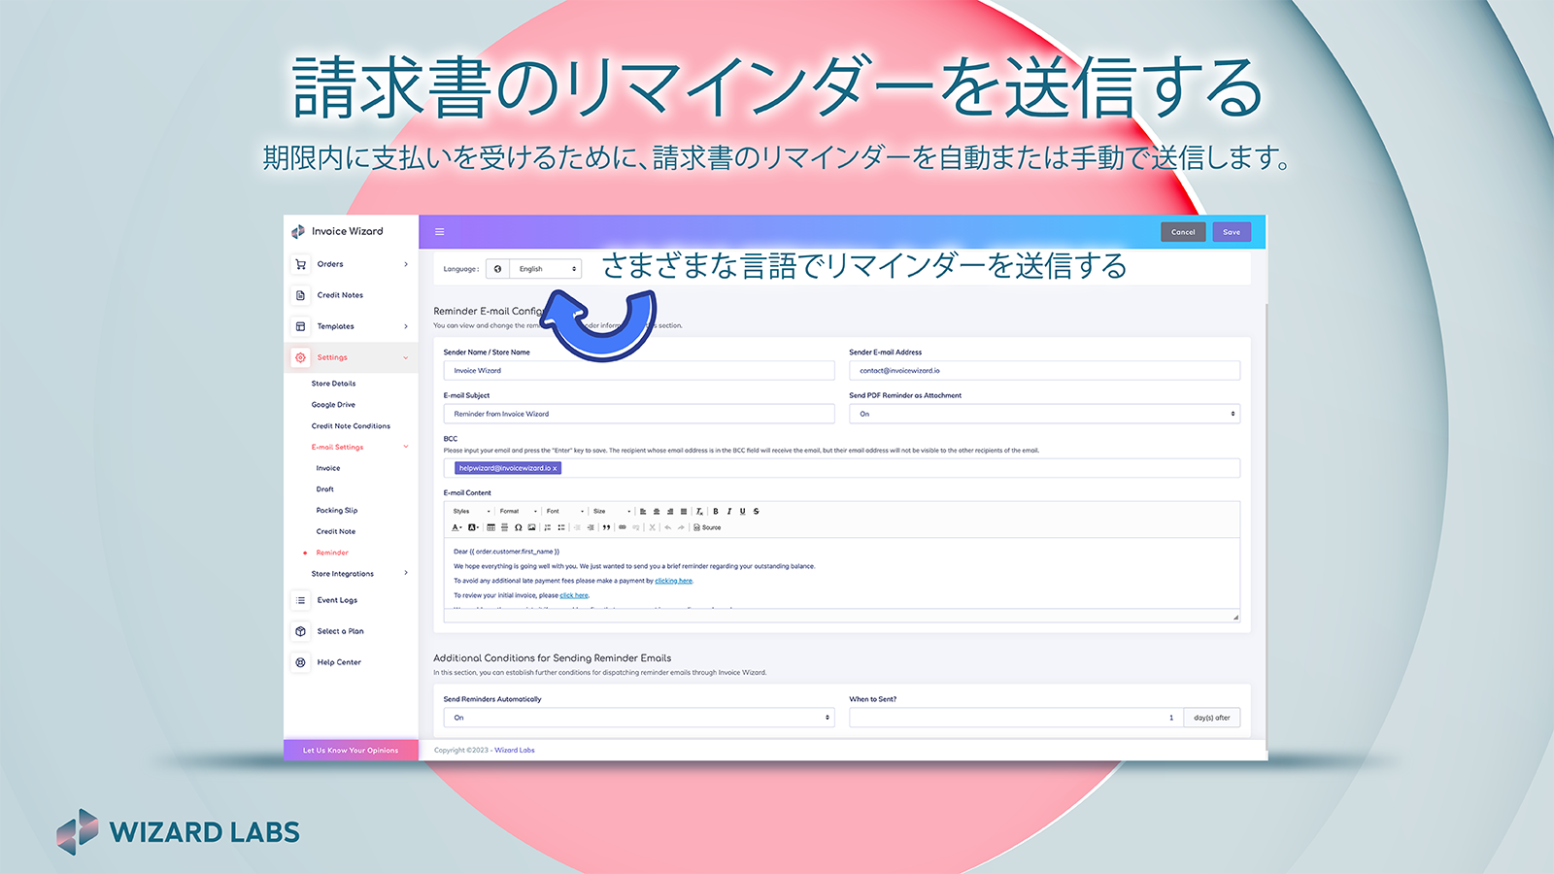Remove helpwizard@invoicewizard.io BCC tag

click(x=556, y=468)
